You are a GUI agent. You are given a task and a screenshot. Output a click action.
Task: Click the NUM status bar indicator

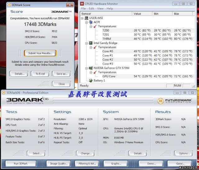178,86
